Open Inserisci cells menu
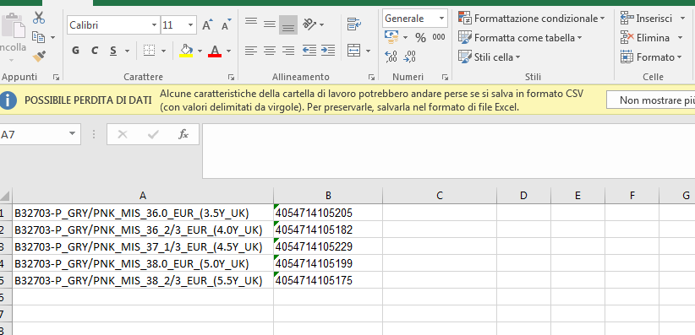The image size is (695, 335). click(652, 19)
